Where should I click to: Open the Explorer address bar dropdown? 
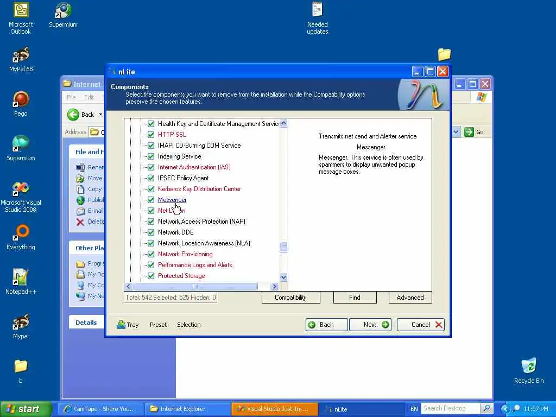click(456, 132)
